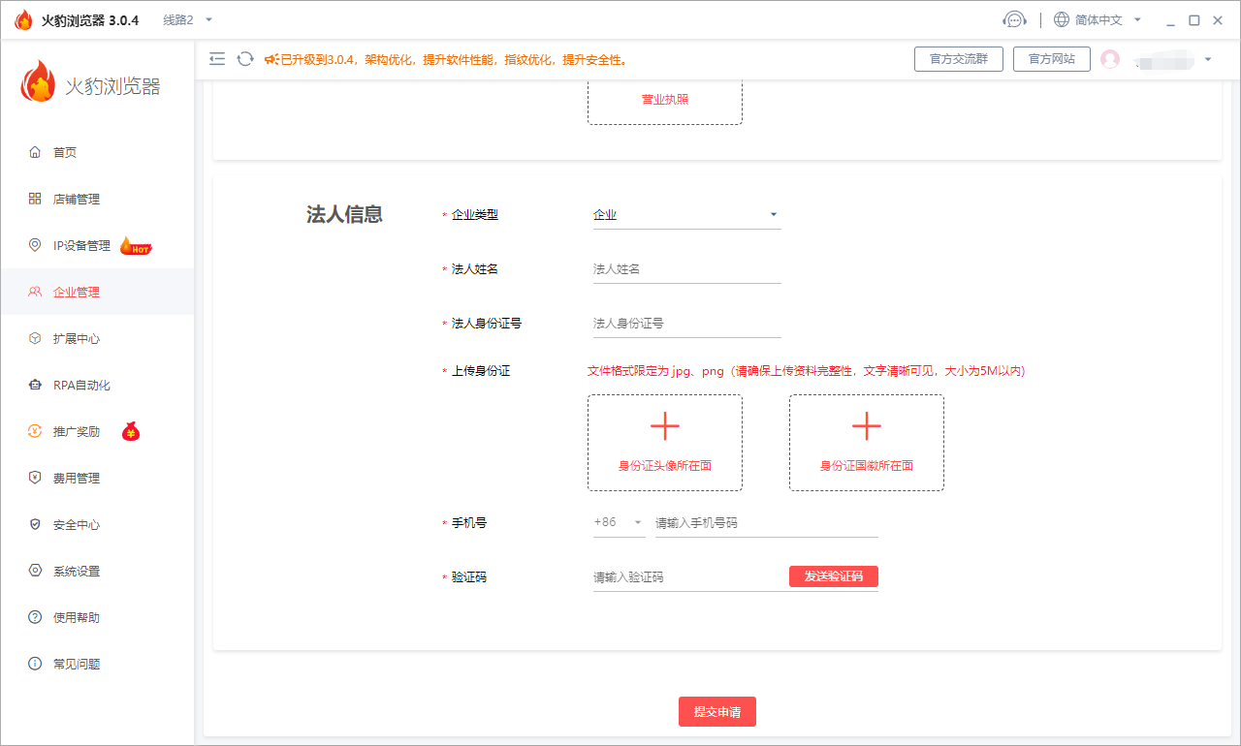This screenshot has height=746, width=1241.
Task: Open the 企业类型 dropdown showing 企业
Action: 685,214
